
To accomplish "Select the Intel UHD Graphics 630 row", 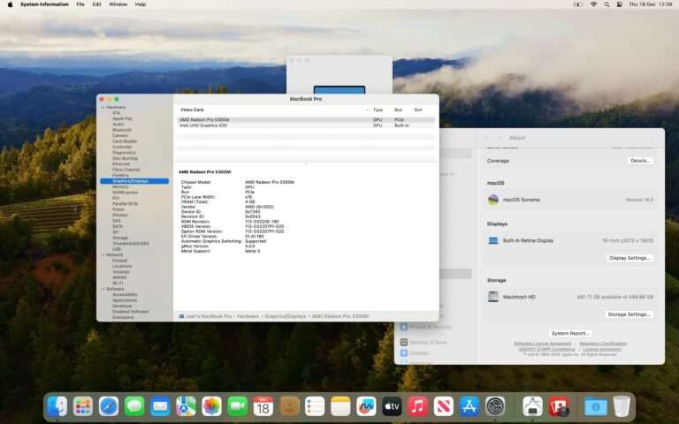I will pos(306,125).
